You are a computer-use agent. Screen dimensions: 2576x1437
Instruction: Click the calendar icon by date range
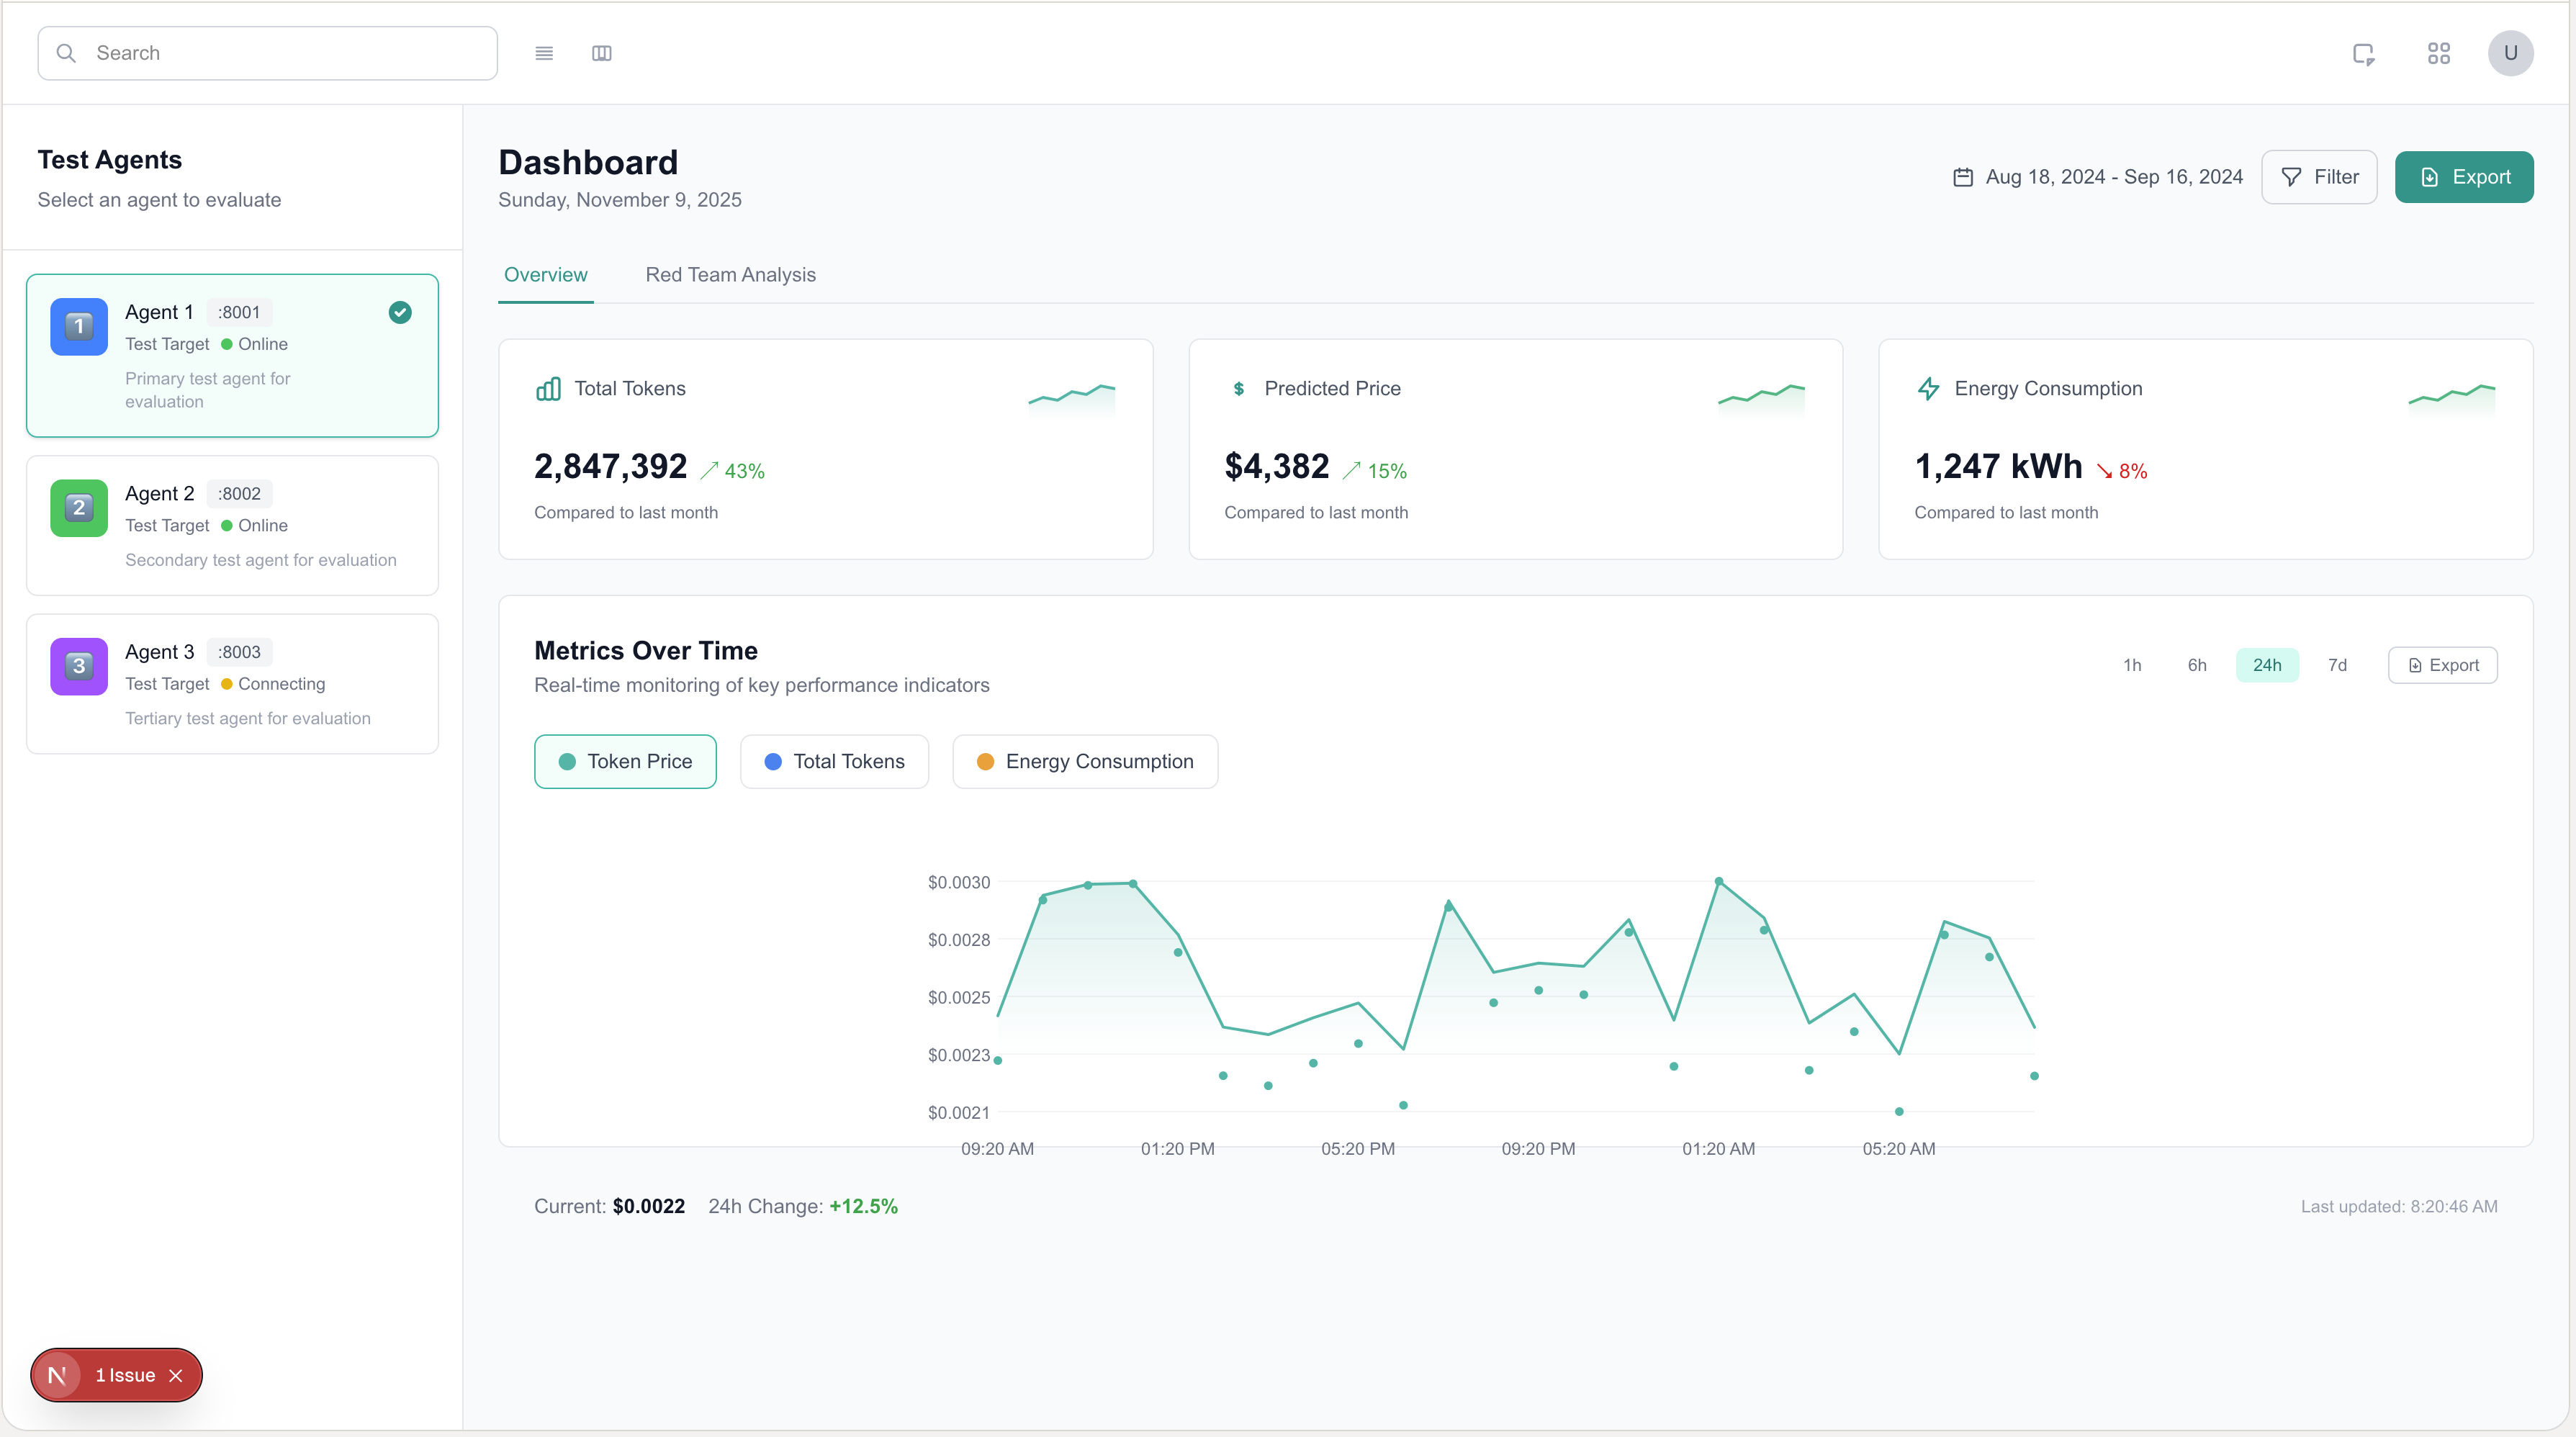tap(1962, 177)
